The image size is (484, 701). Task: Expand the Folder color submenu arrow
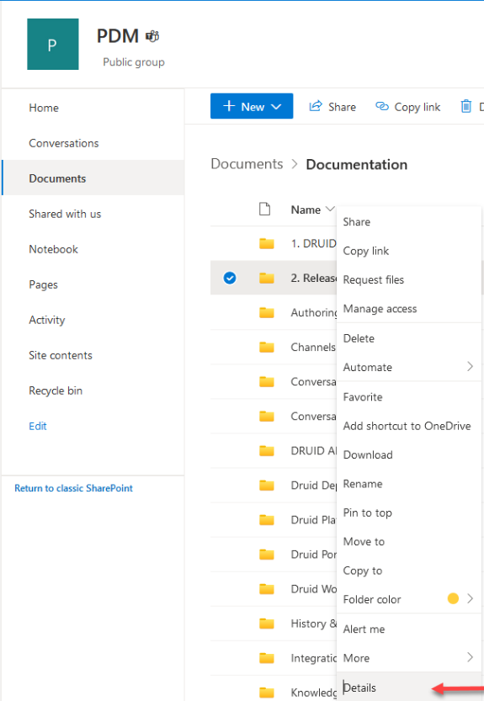[x=470, y=598]
